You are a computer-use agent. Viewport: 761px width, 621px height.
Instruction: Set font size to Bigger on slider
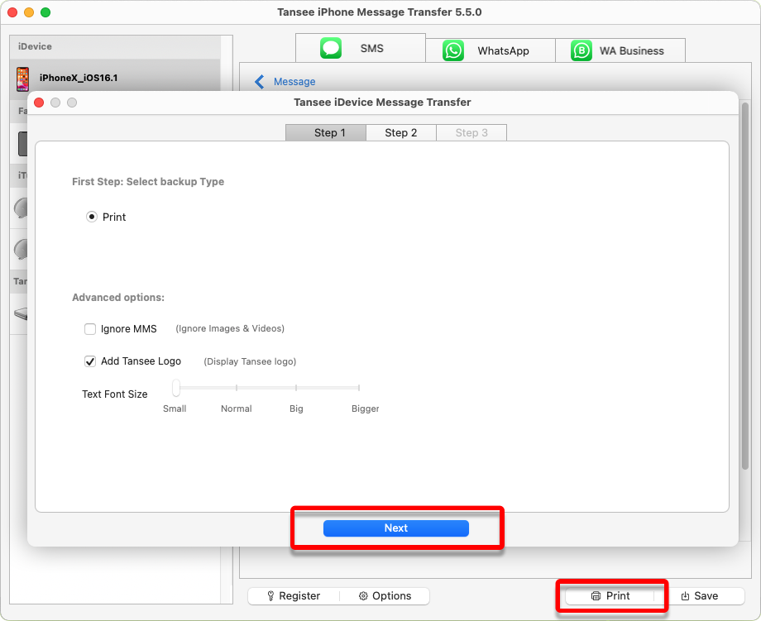pyautogui.click(x=359, y=388)
